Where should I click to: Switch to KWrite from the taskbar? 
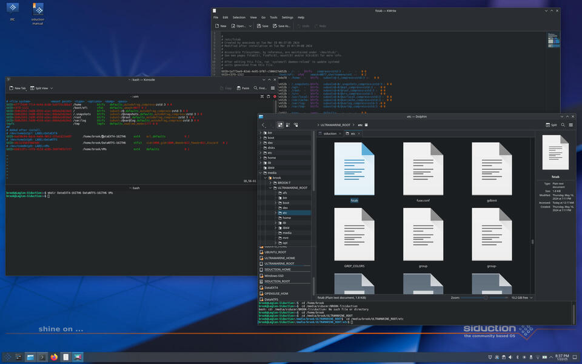tap(66, 357)
